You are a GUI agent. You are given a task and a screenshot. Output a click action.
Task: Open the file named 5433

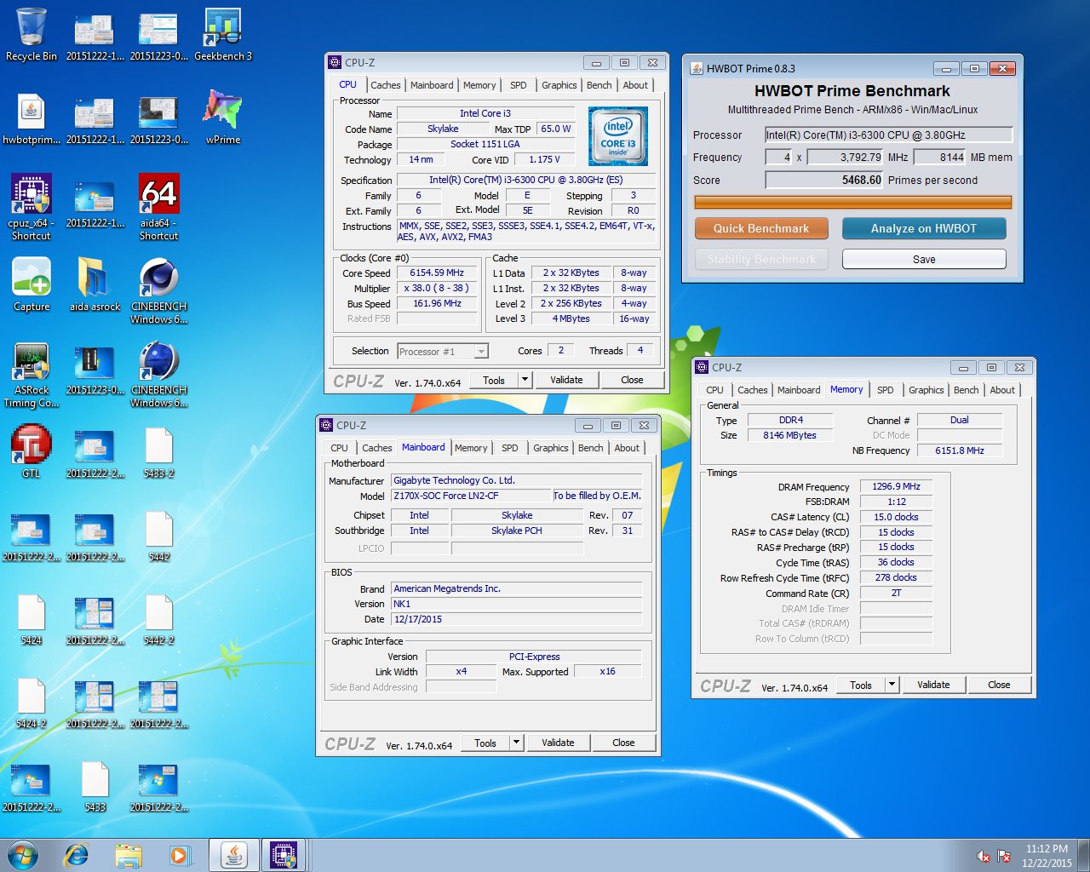tap(95, 785)
